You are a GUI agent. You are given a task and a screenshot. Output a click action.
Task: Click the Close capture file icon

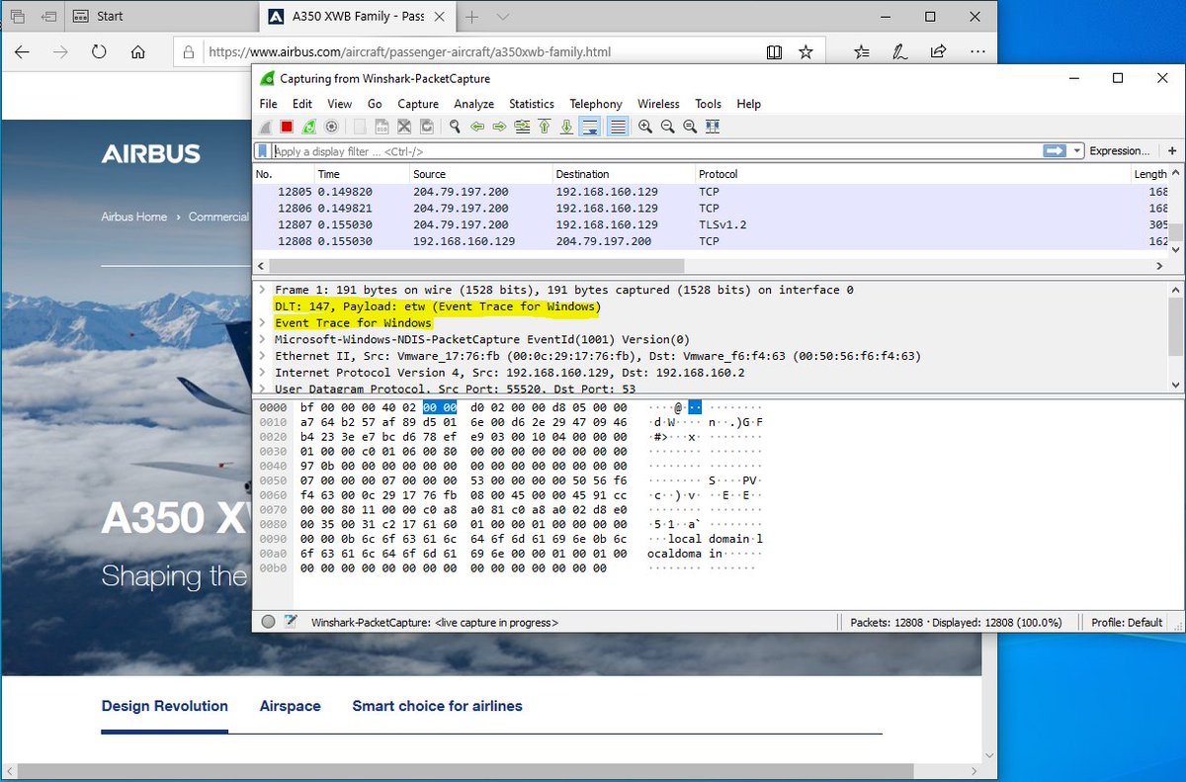(404, 127)
